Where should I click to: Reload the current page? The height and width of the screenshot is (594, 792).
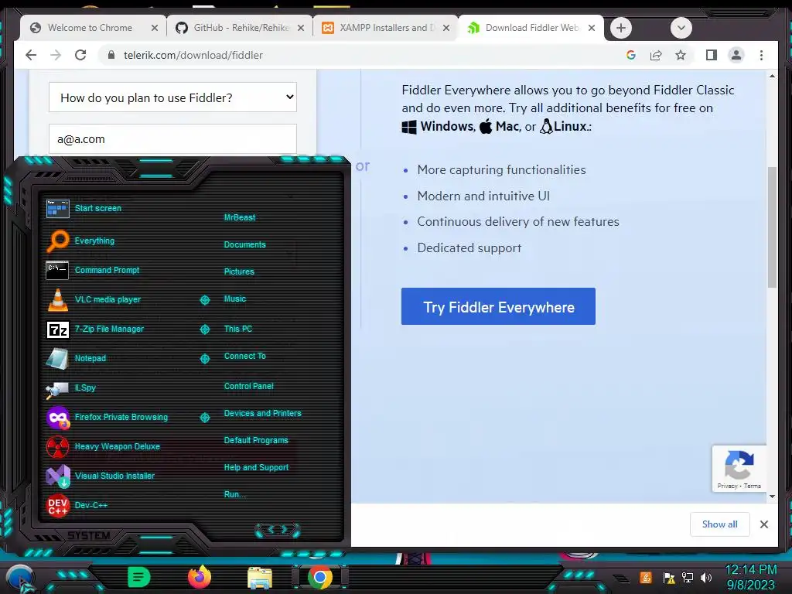[x=80, y=55]
